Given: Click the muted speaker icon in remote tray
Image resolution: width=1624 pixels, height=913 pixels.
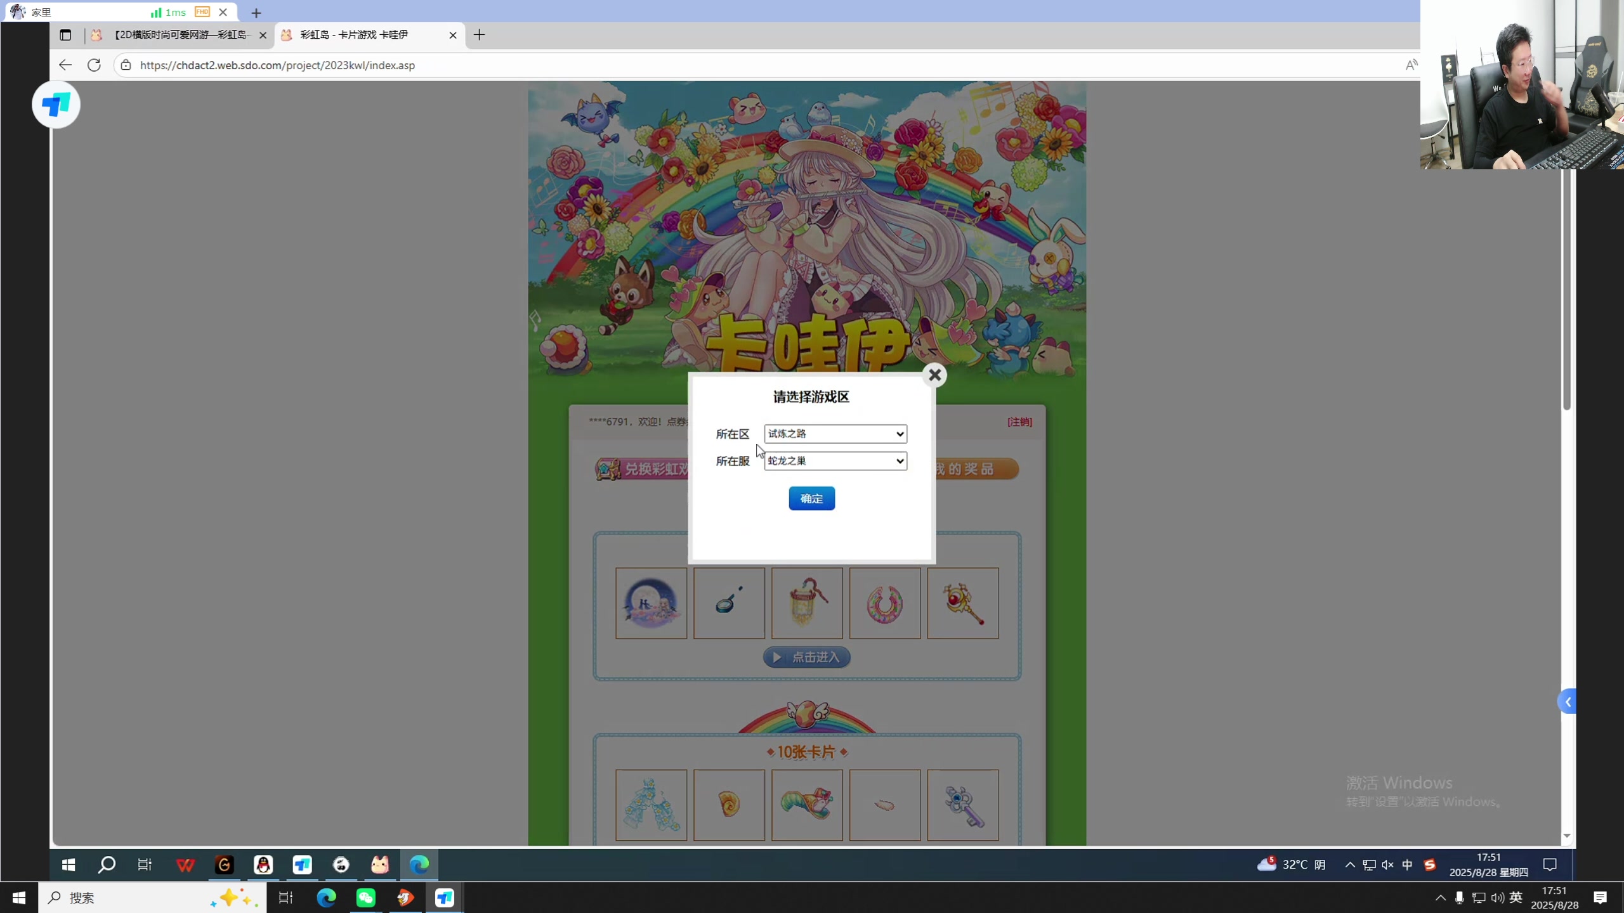Looking at the screenshot, I should coord(1388,865).
